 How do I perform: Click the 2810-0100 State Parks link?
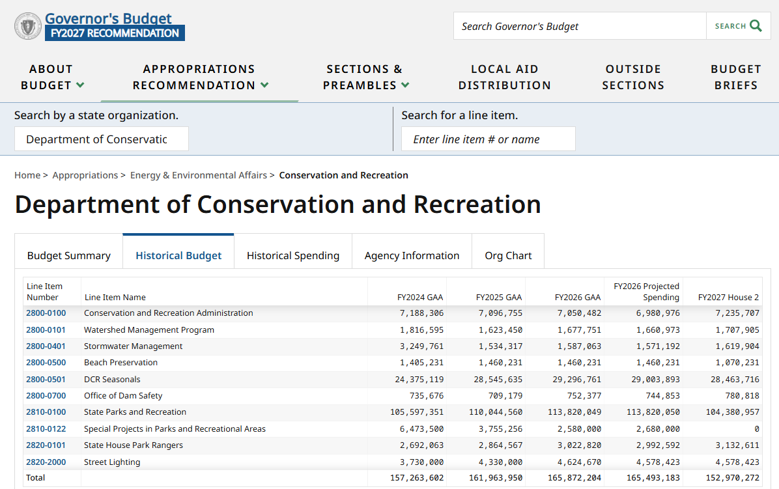[x=46, y=412]
